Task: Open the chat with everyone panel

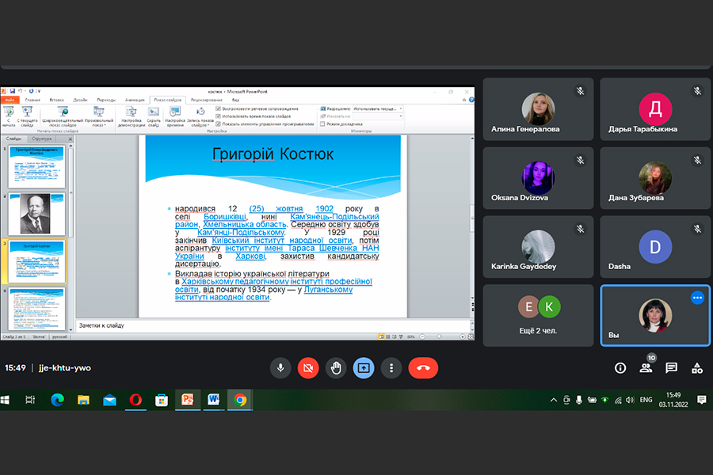Action: point(671,367)
